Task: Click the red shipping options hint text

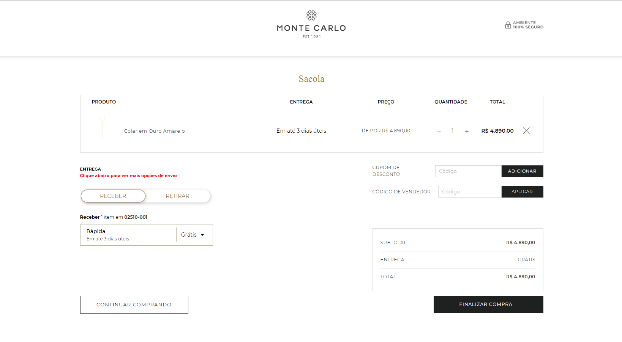Action: click(x=128, y=176)
